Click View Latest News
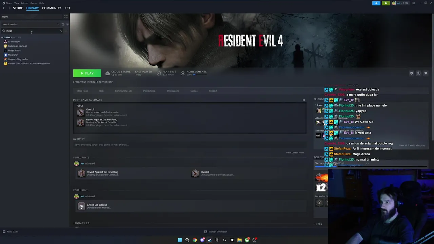This screenshot has width=434, height=244. coord(295,152)
